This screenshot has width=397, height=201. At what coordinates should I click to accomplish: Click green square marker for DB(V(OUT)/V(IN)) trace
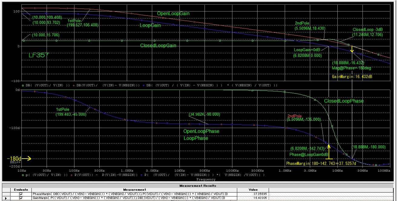[x=23, y=85]
